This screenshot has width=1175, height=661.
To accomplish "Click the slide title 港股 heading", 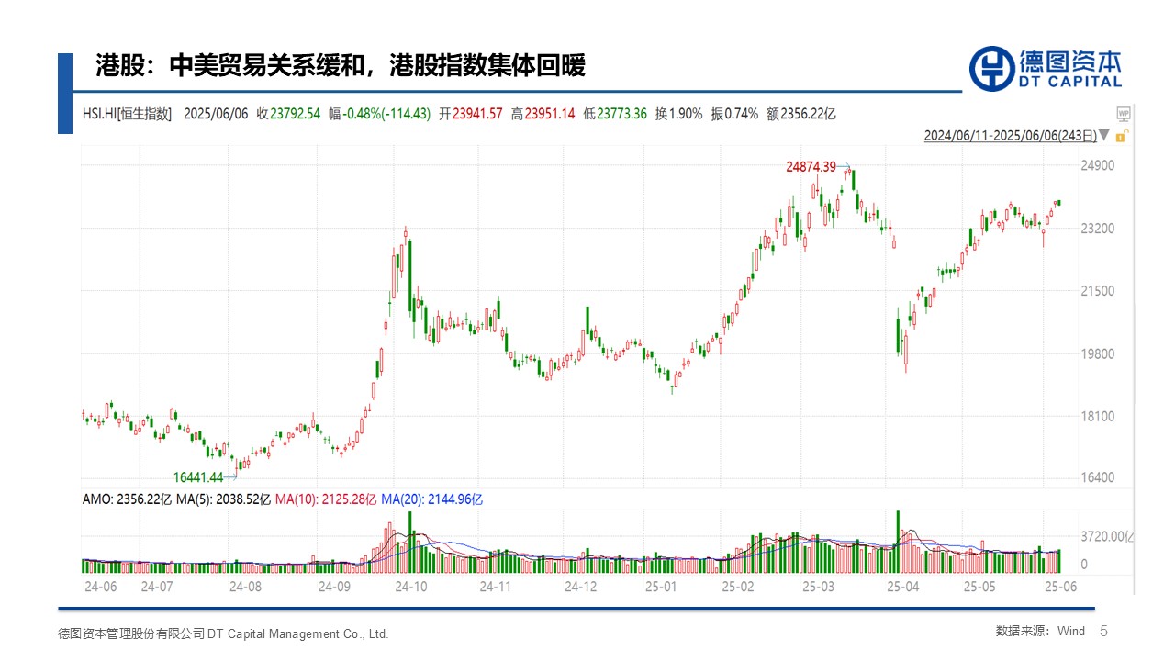I will [341, 66].
